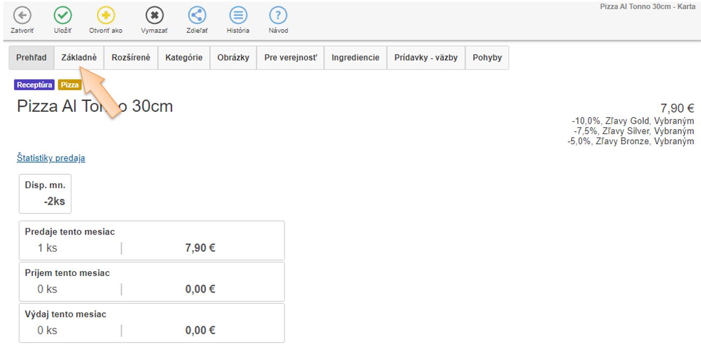This screenshot has height=363, width=701.
Task: Click the Otvoriť ako plus icon
Action: (x=105, y=16)
